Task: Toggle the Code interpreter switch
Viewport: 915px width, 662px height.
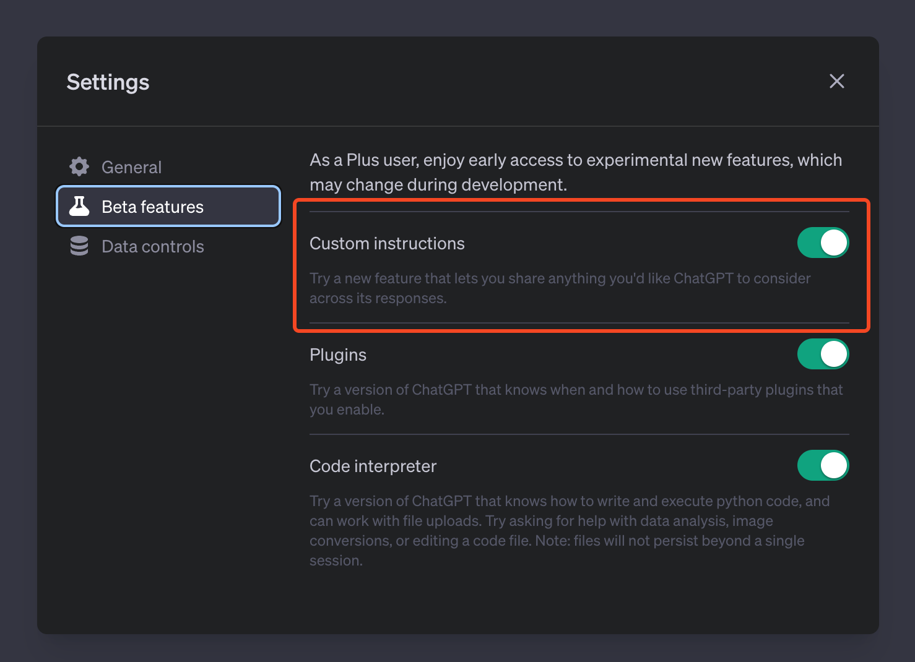Action: point(823,465)
